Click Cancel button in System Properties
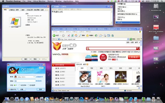The height and width of the screenshot is (103, 165). click(35, 59)
